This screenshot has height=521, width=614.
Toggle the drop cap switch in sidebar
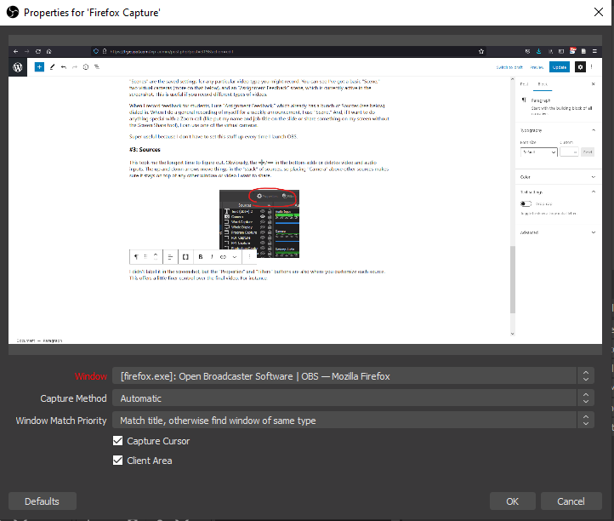click(526, 203)
